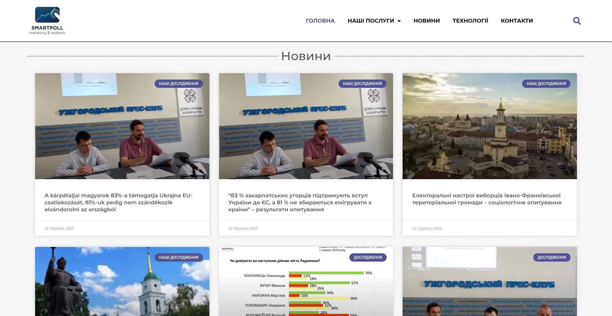Click date "16 Червня, 2025" under the "83 %" article
Screen dimensions: 612x316
point(243,228)
